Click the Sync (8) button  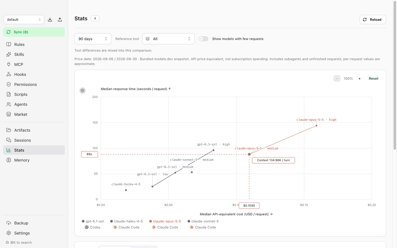[34, 32]
